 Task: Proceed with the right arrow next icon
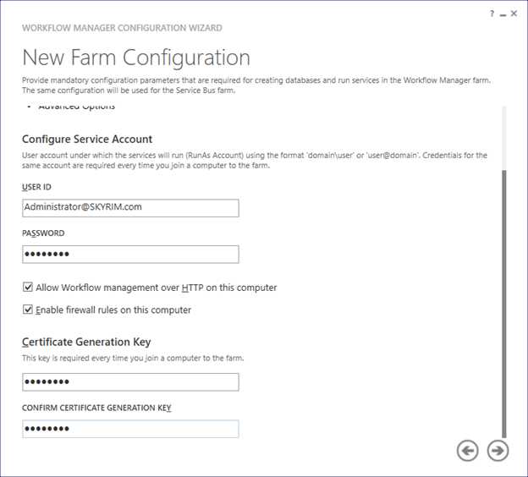(x=498, y=451)
